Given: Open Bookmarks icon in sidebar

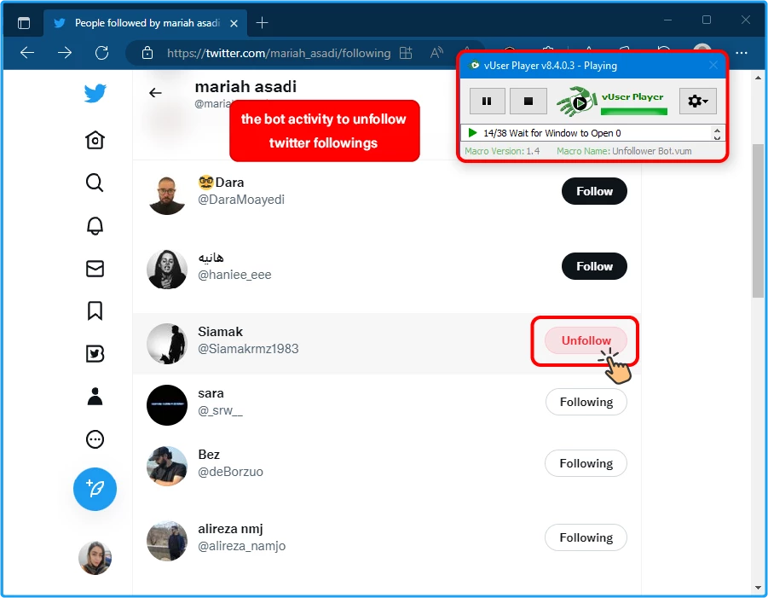Looking at the screenshot, I should click(95, 311).
